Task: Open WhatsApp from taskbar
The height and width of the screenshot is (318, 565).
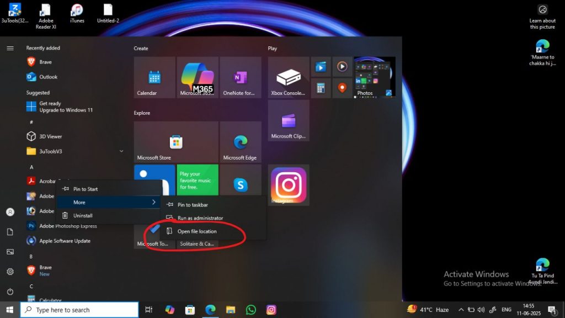Action: click(251, 310)
